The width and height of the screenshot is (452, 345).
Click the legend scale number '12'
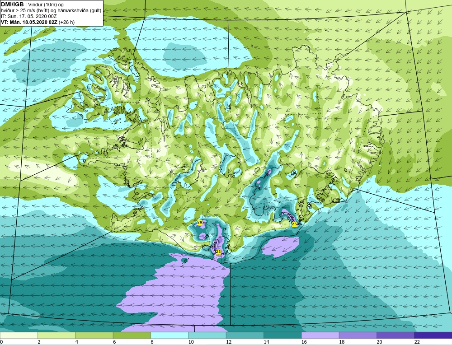pos(229,342)
